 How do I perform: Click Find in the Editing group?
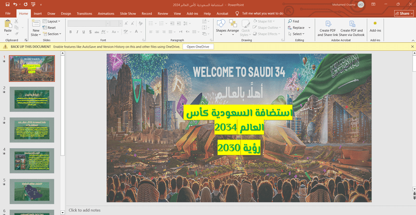(x=294, y=21)
